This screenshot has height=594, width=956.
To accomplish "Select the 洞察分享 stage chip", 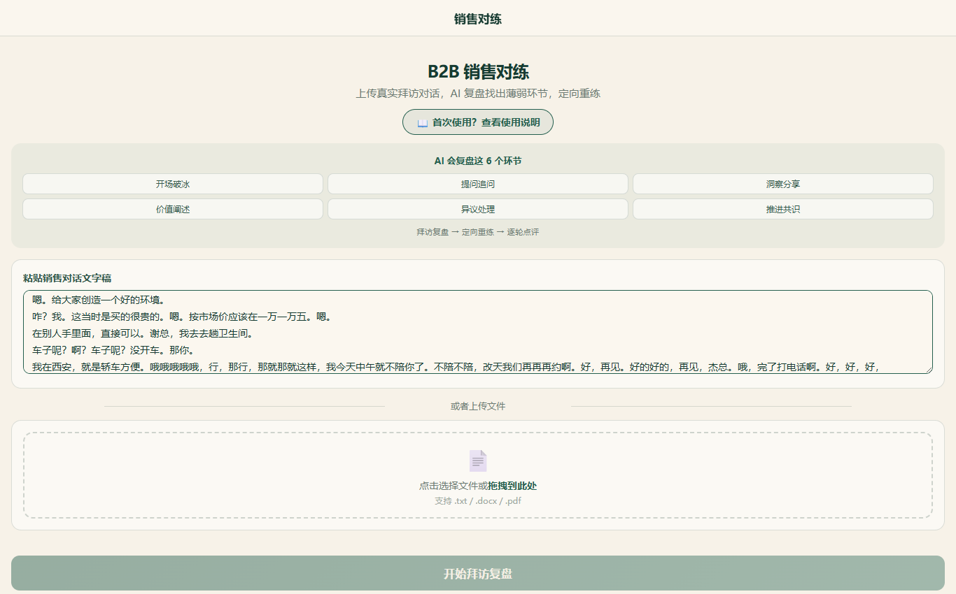I will point(783,184).
